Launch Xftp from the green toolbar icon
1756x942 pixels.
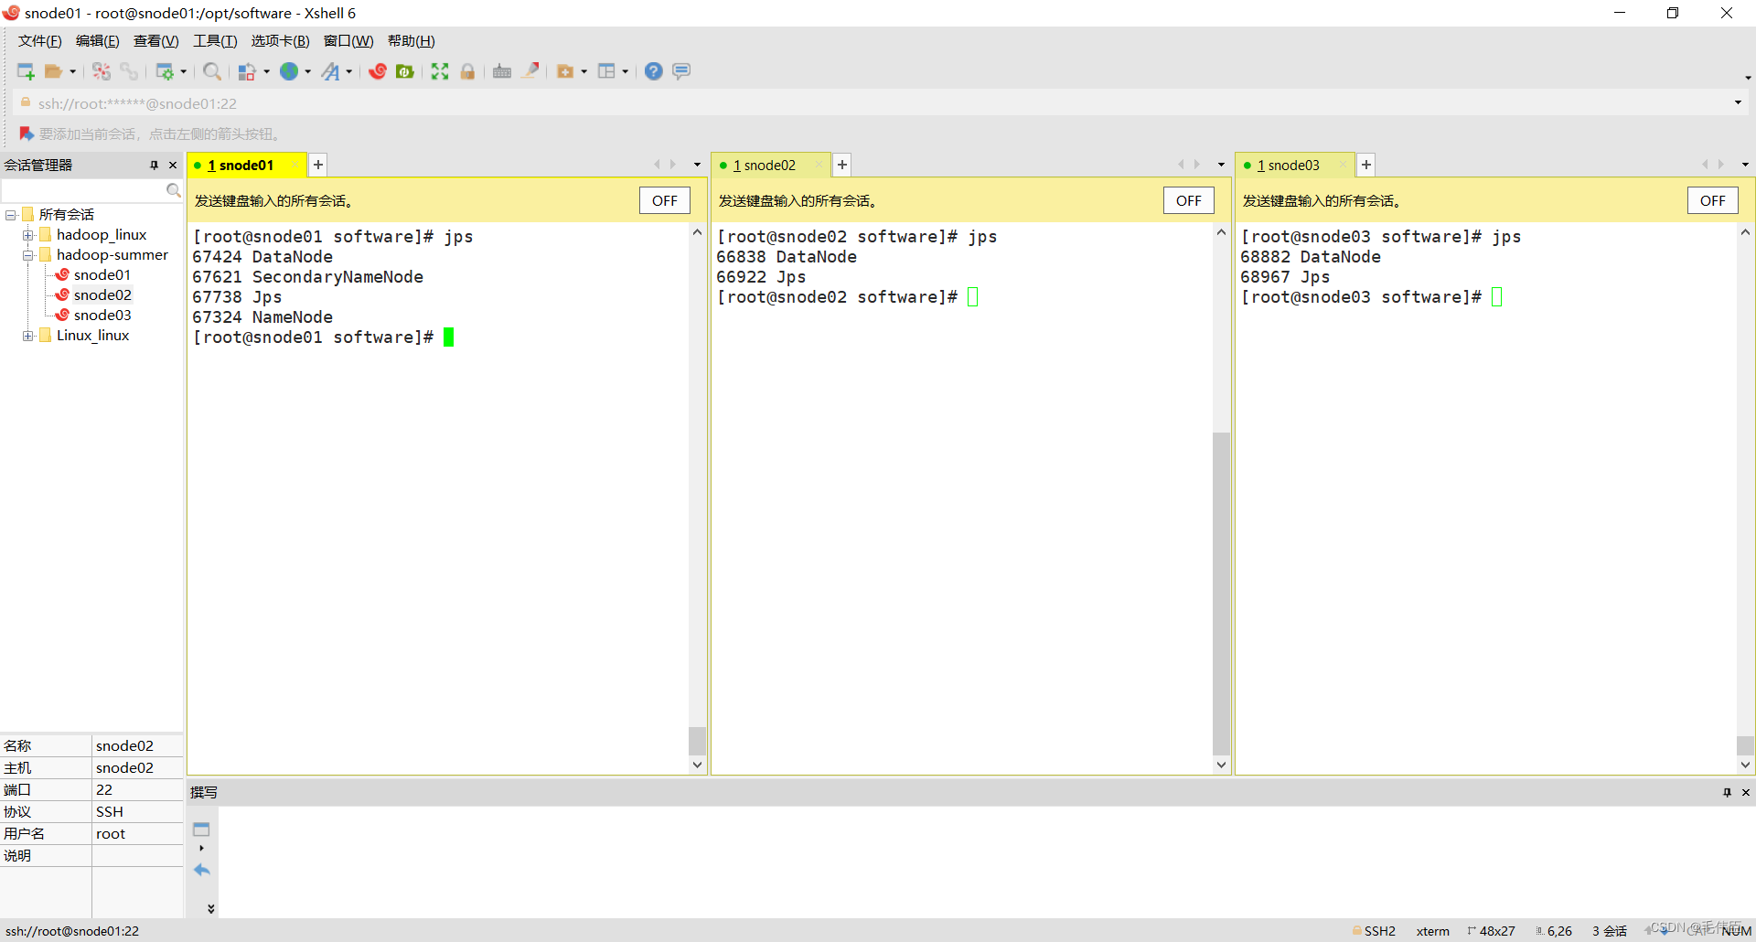coord(405,71)
